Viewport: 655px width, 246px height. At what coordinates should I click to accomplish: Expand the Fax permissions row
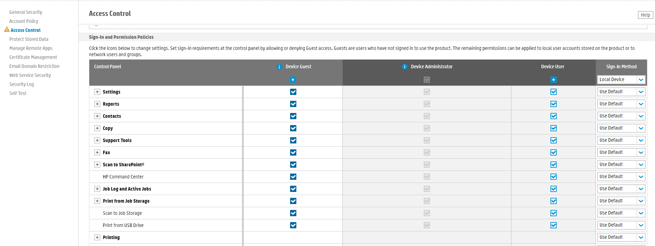pyautogui.click(x=97, y=152)
